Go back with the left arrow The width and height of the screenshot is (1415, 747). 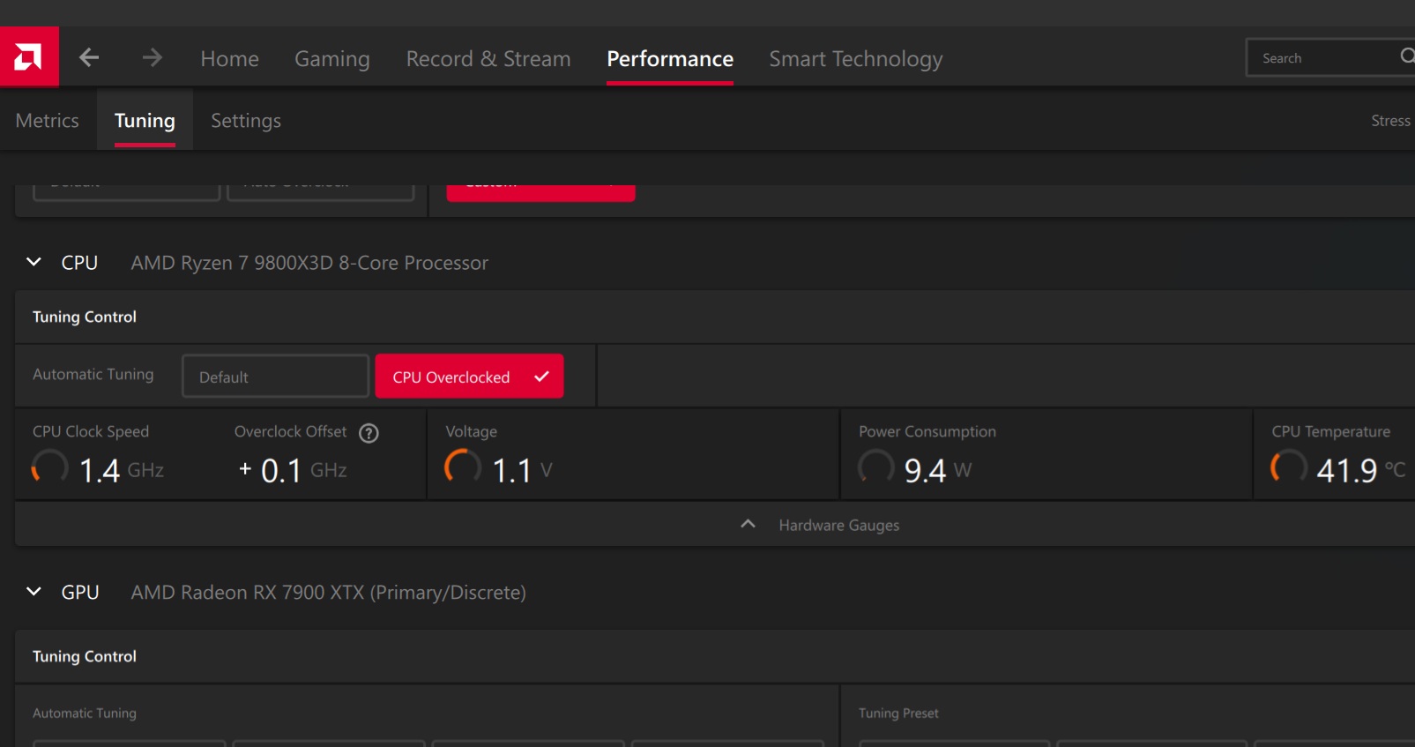(x=89, y=58)
